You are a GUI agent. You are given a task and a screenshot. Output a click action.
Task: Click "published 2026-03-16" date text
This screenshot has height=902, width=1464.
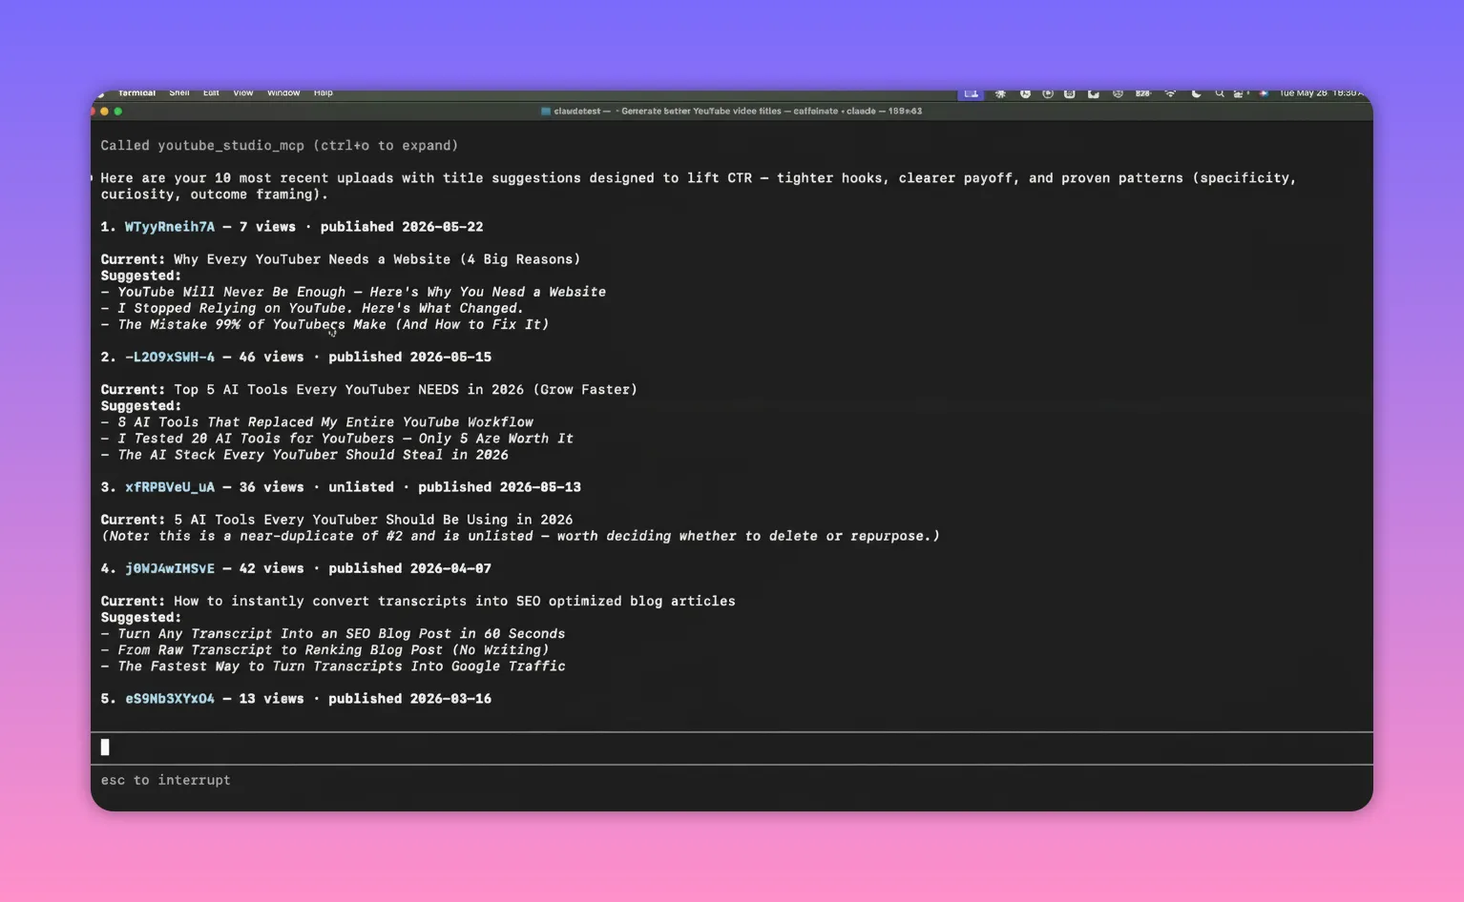click(410, 699)
